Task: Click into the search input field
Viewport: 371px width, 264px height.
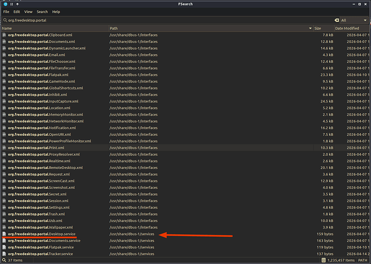Action: pos(170,20)
